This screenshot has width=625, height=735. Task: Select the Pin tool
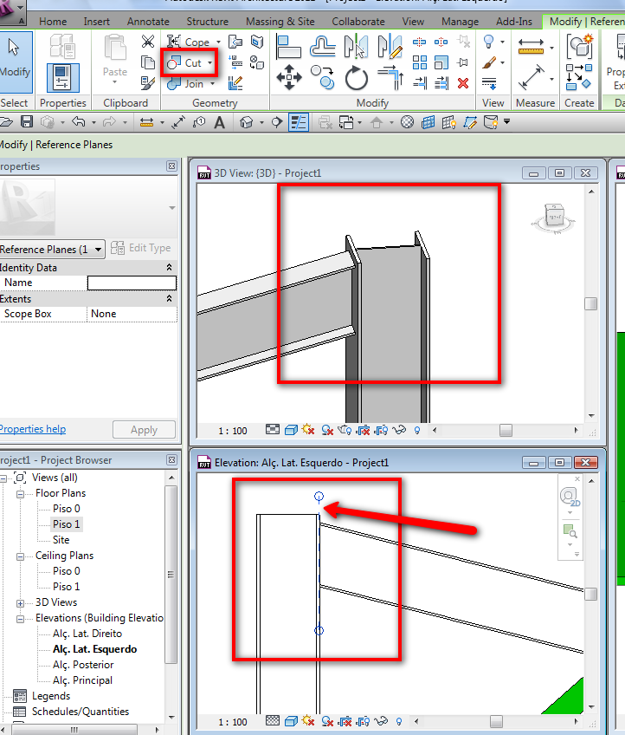click(x=463, y=62)
